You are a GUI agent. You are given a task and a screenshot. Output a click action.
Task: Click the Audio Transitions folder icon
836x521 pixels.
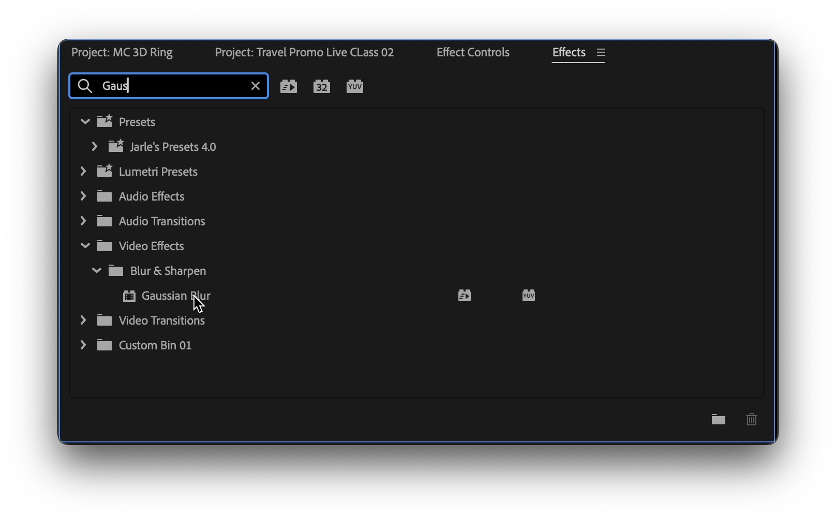pyautogui.click(x=104, y=221)
